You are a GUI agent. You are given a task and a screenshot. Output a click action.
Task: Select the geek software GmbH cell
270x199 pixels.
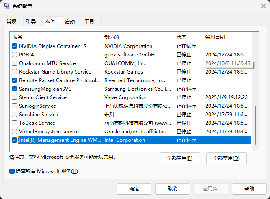click(130, 54)
